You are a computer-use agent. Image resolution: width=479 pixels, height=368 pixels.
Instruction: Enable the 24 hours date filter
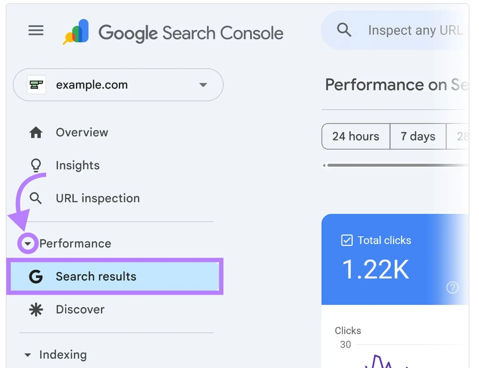coord(356,137)
